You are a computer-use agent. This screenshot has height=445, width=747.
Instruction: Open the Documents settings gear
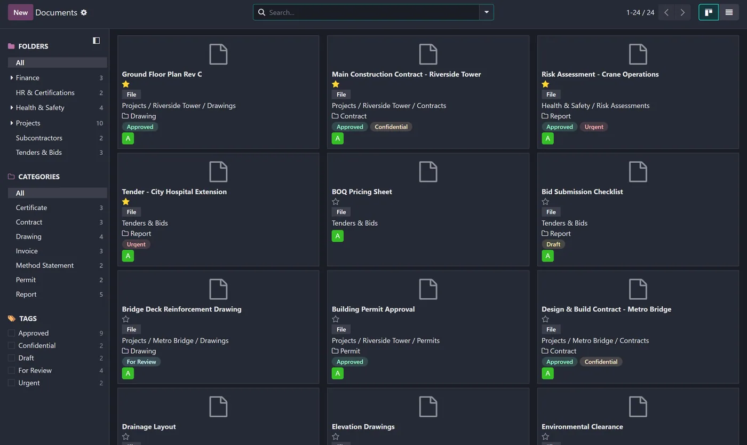84,12
